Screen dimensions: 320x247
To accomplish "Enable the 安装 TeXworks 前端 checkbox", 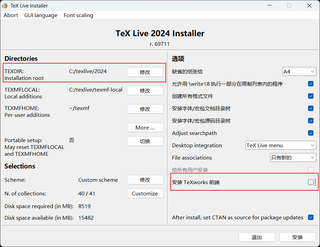I will click(311, 182).
